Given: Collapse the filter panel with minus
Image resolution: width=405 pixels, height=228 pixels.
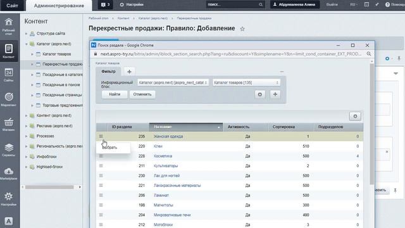Looking at the screenshot, I should coord(282,72).
